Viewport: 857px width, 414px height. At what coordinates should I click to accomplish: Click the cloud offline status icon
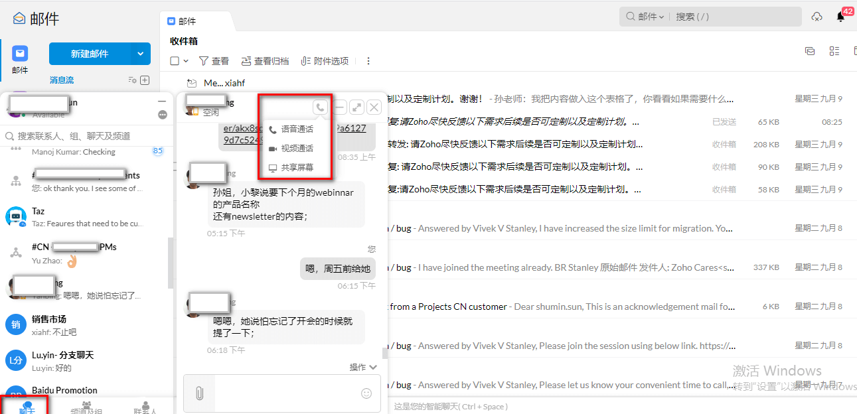pyautogui.click(x=817, y=17)
